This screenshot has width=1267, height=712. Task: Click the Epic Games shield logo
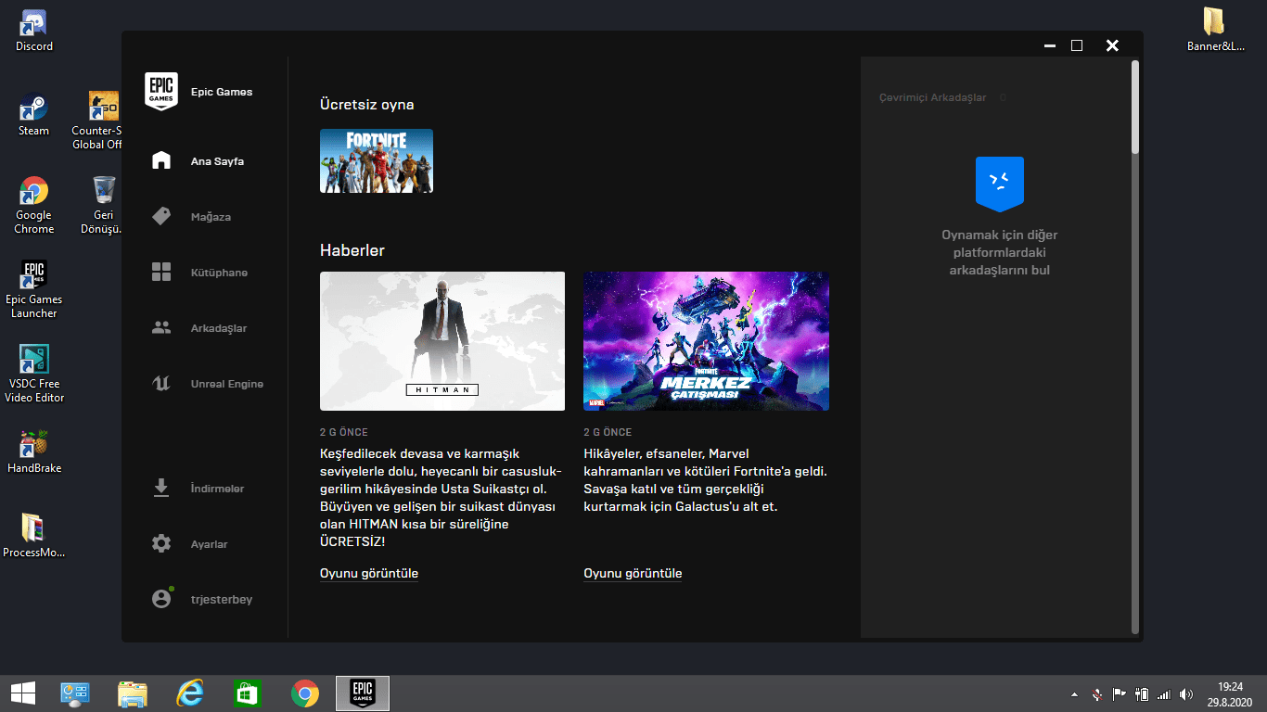click(161, 92)
